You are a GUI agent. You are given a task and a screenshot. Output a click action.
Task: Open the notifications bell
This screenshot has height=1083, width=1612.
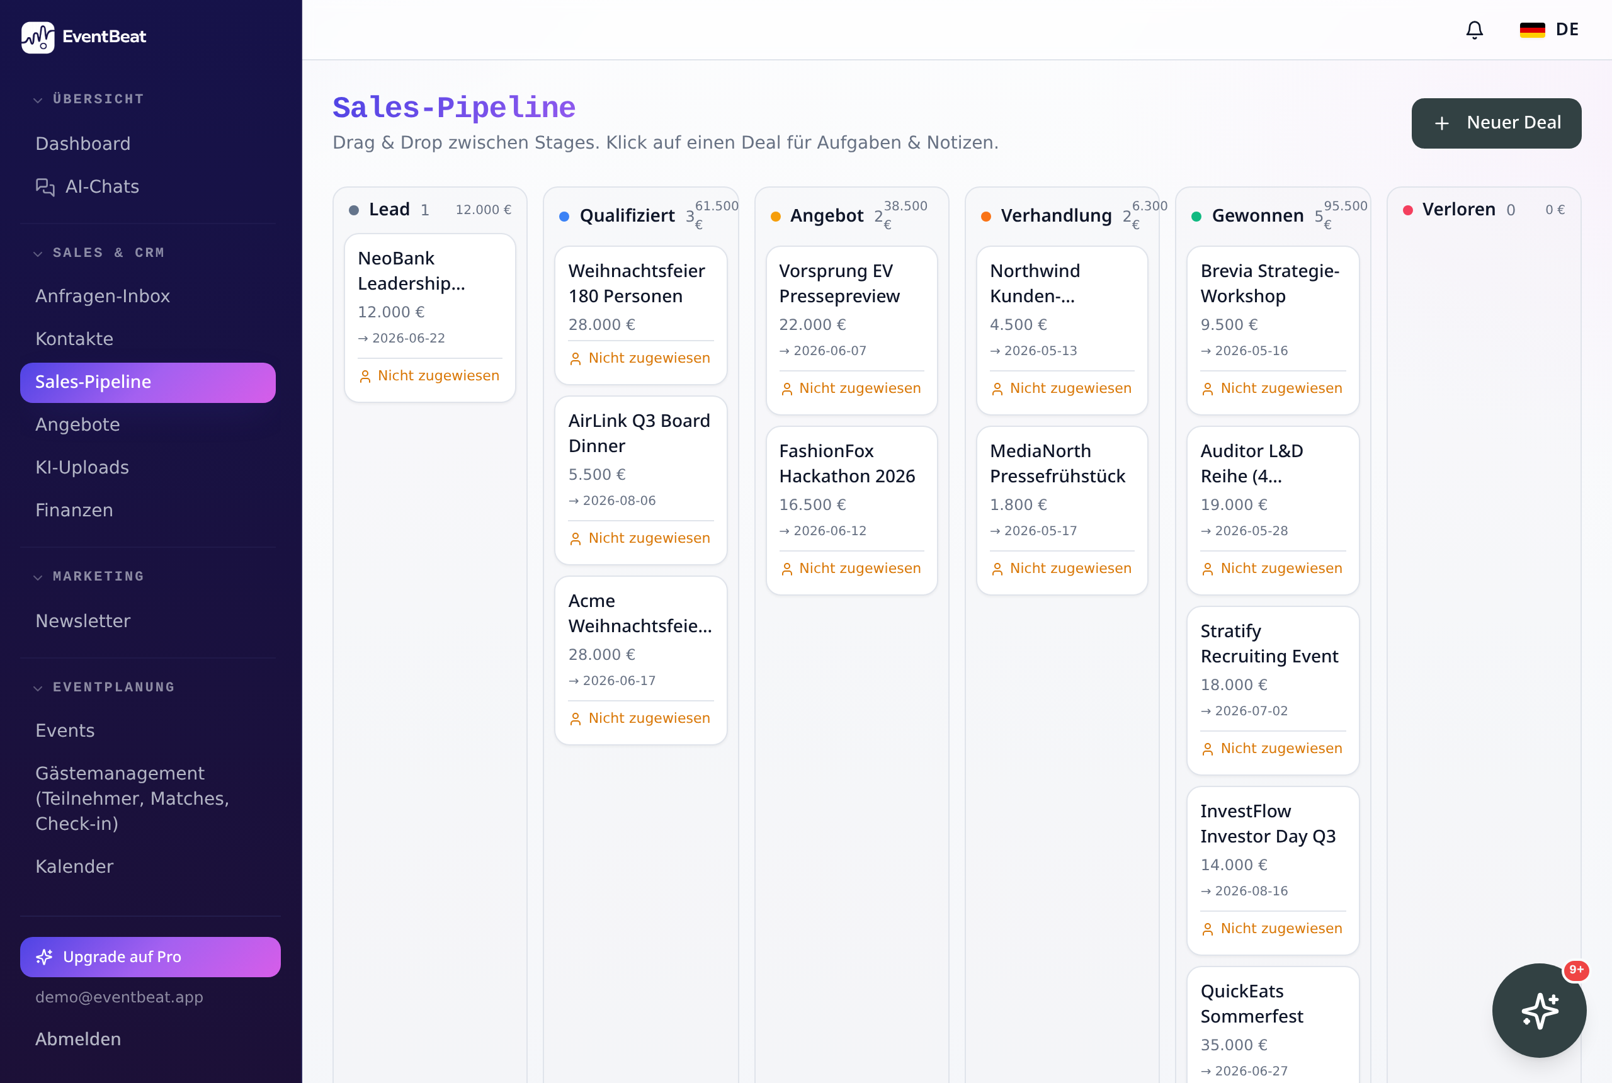click(x=1475, y=30)
